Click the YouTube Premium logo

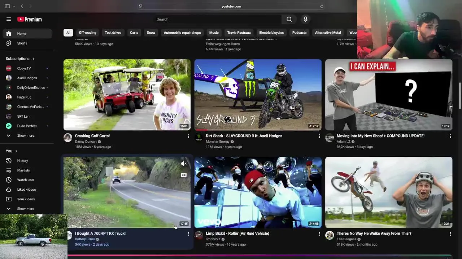click(x=30, y=19)
